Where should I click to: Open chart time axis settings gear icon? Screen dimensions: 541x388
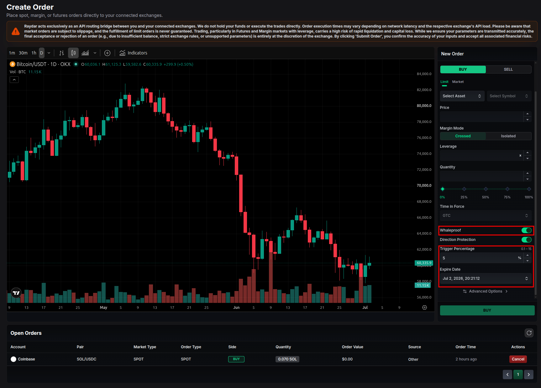pos(424,308)
